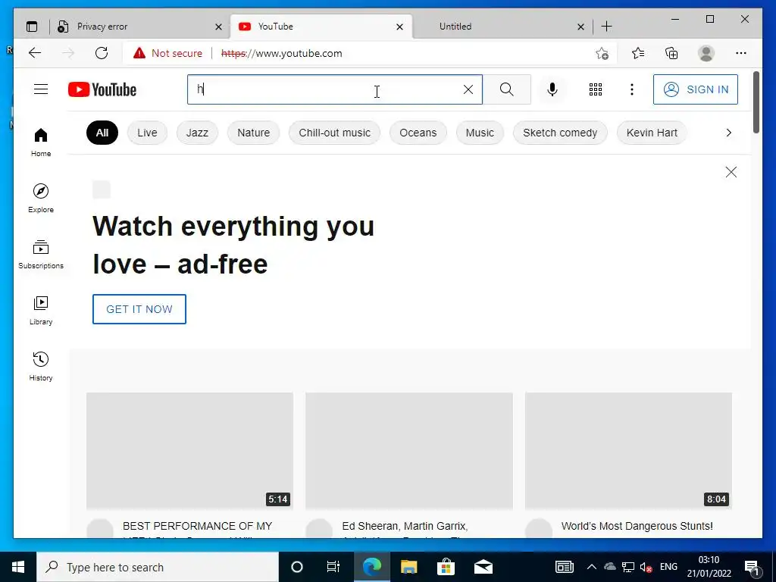Open the Cortana circle on taskbar
This screenshot has height=582, width=776.
click(x=297, y=567)
